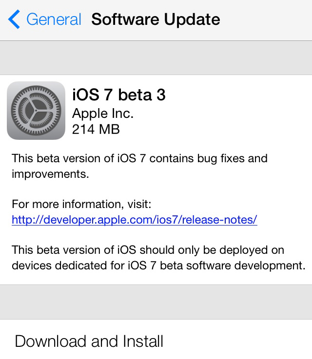Image resolution: width=312 pixels, height=359 pixels.
Task: Tap the bug fixes description first line
Action: pyautogui.click(x=139, y=159)
